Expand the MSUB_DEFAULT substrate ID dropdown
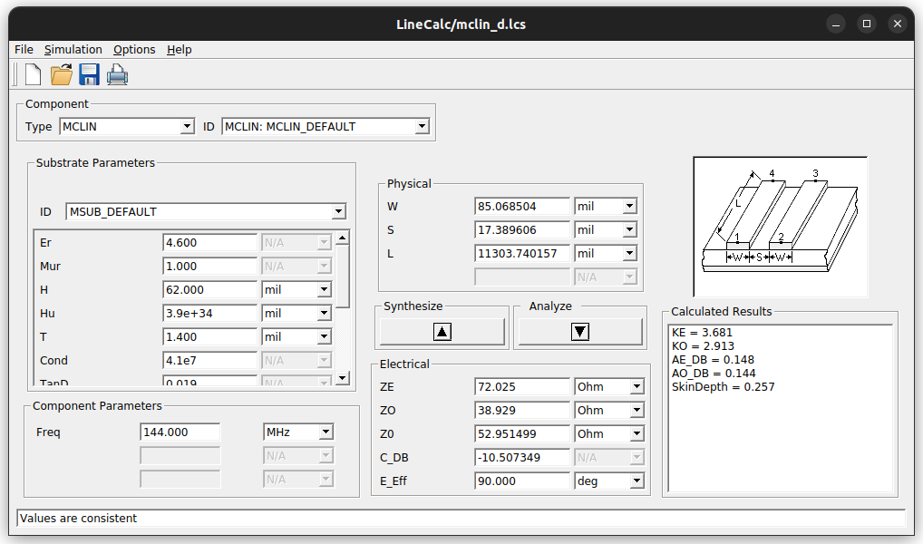This screenshot has height=544, width=923. click(338, 211)
